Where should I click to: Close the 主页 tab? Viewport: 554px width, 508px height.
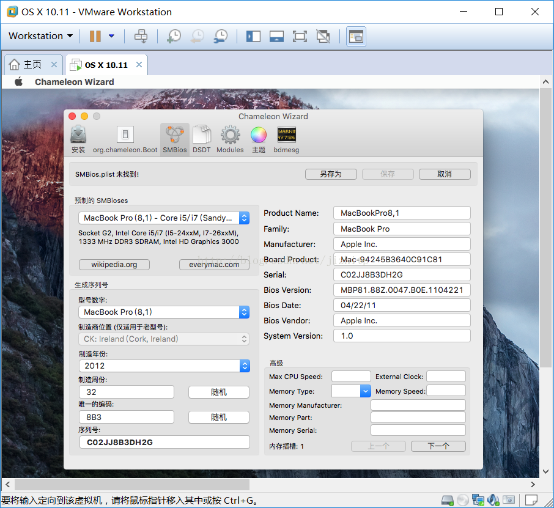(x=54, y=65)
